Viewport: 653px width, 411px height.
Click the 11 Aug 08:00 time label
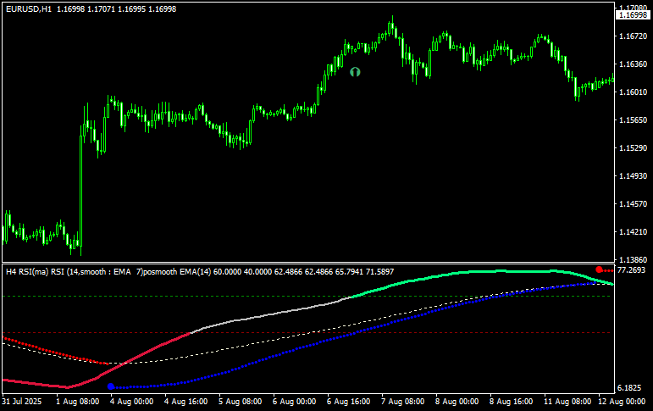(567, 402)
